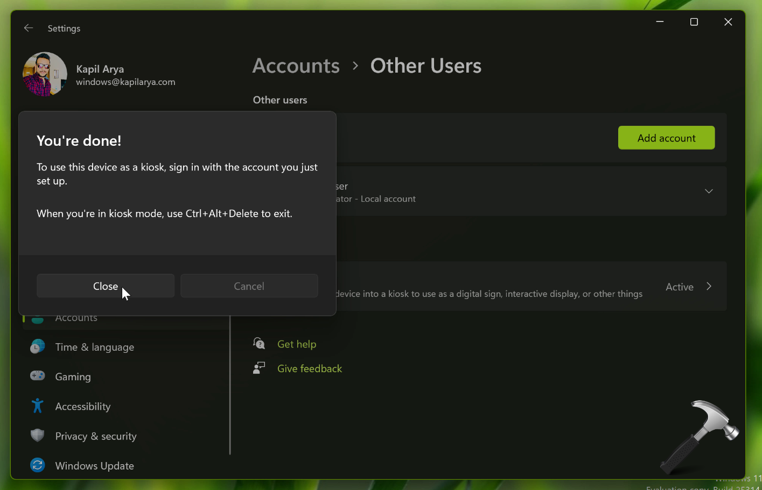The width and height of the screenshot is (762, 490).
Task: Click the Gaming controller icon
Action: 37,376
